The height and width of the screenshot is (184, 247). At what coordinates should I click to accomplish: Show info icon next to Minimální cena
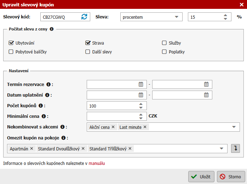click(44, 116)
